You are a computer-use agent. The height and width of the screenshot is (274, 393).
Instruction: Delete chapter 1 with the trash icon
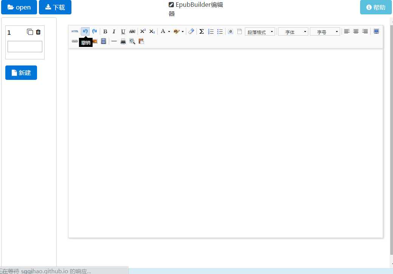(x=38, y=32)
